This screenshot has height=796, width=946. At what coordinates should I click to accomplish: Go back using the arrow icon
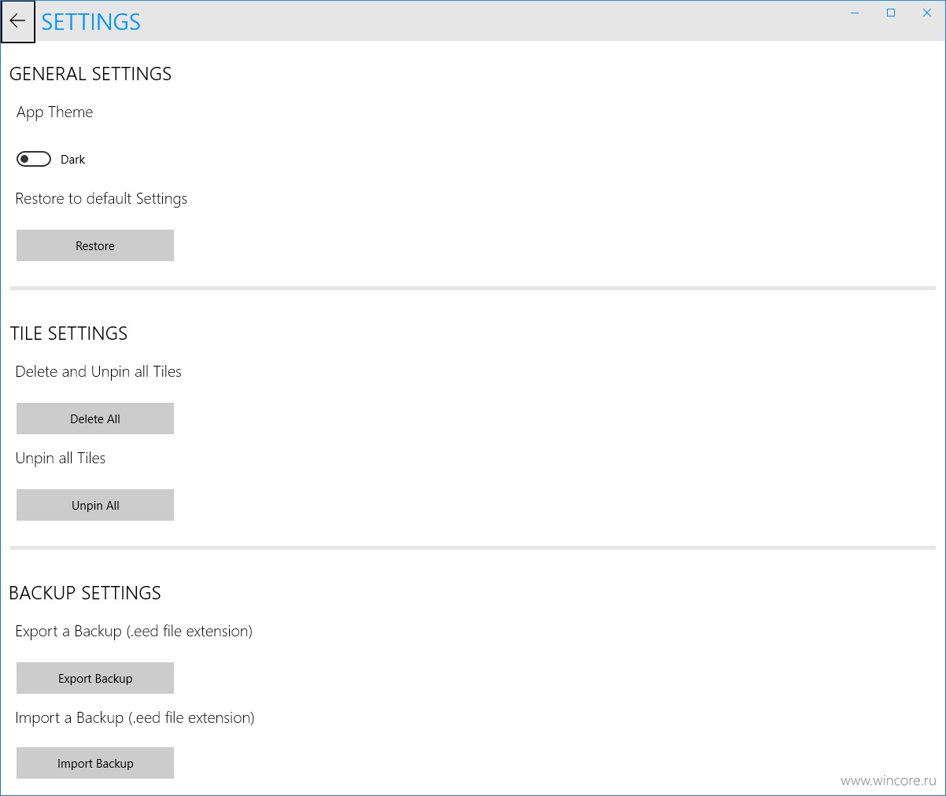click(x=18, y=21)
